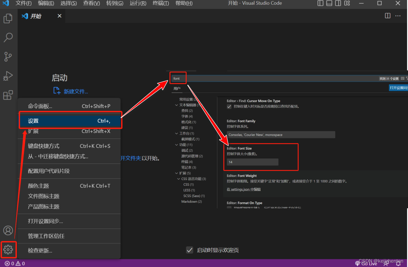Collapse the 扩展 settings group
The height and width of the screenshot is (267, 408).
click(177, 173)
